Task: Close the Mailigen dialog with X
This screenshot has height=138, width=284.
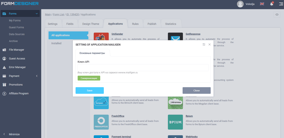Action: pyautogui.click(x=209, y=44)
